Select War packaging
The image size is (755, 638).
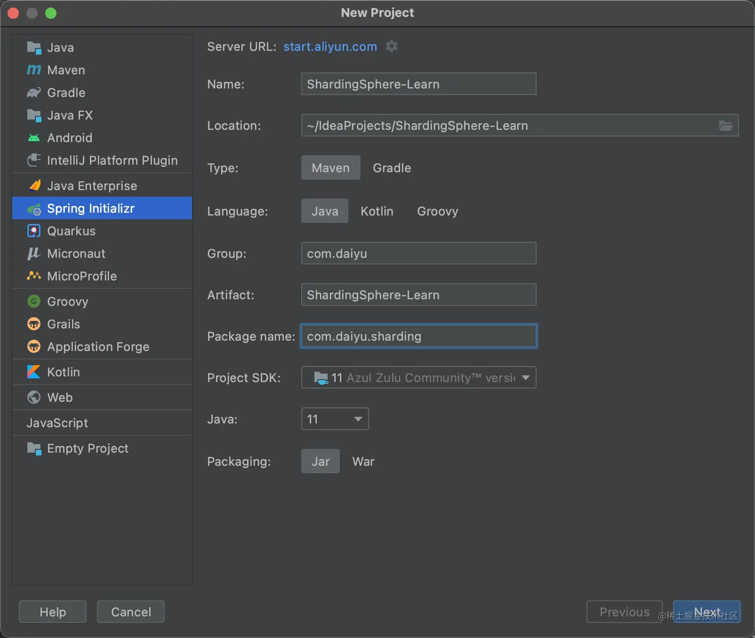pos(364,461)
